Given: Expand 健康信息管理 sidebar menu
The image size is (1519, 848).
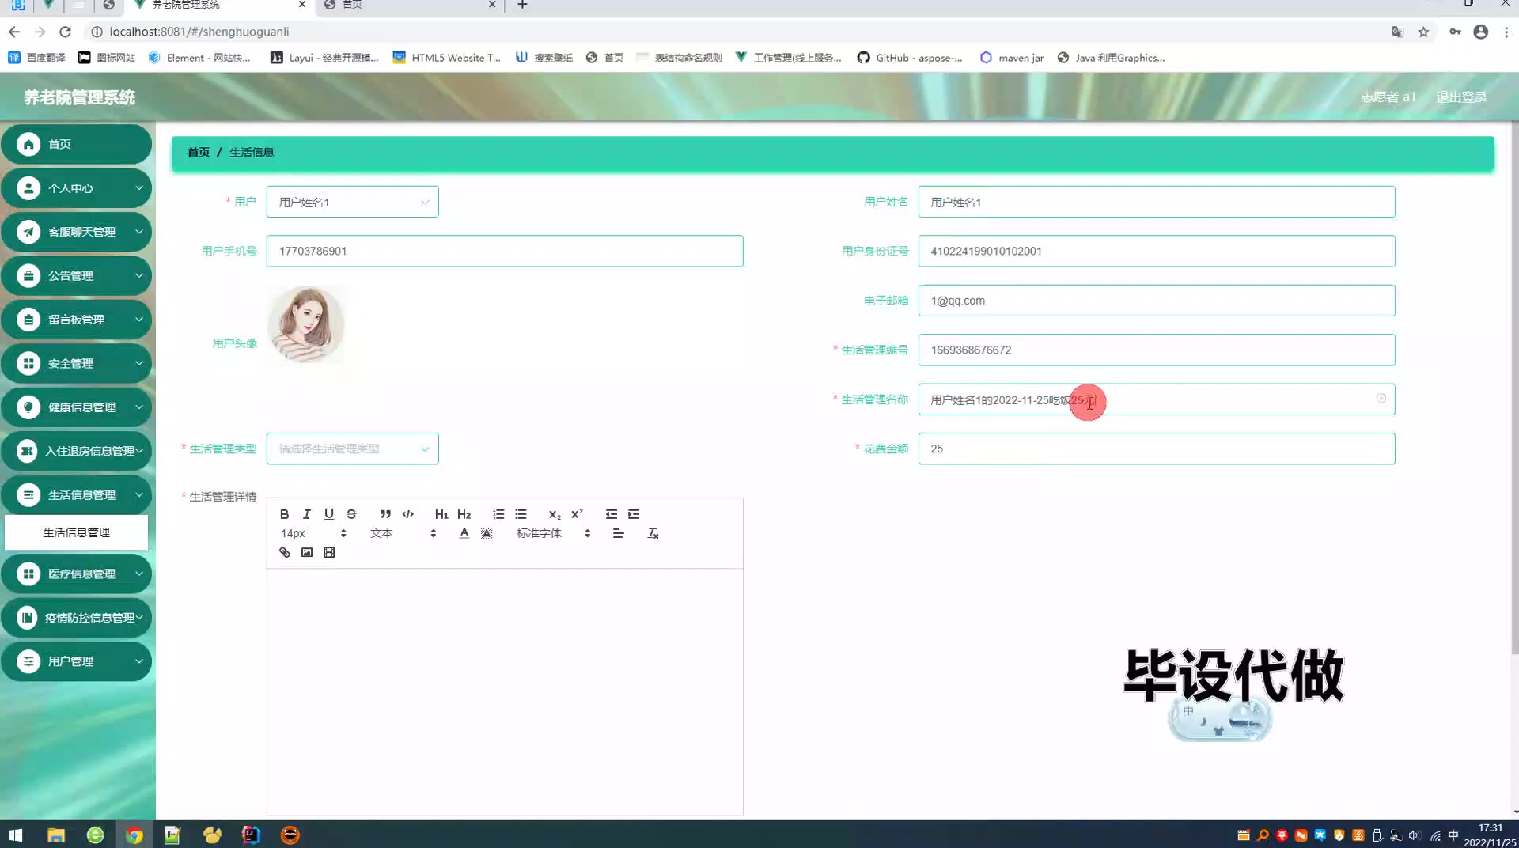Looking at the screenshot, I should 76,407.
